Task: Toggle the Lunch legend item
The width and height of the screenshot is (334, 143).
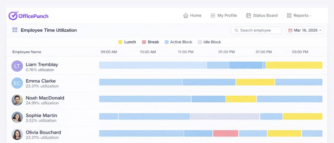Action: tap(127, 42)
